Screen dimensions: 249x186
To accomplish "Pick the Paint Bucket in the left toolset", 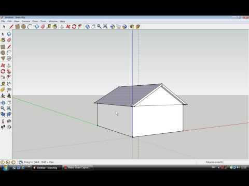I will pos(3,40).
